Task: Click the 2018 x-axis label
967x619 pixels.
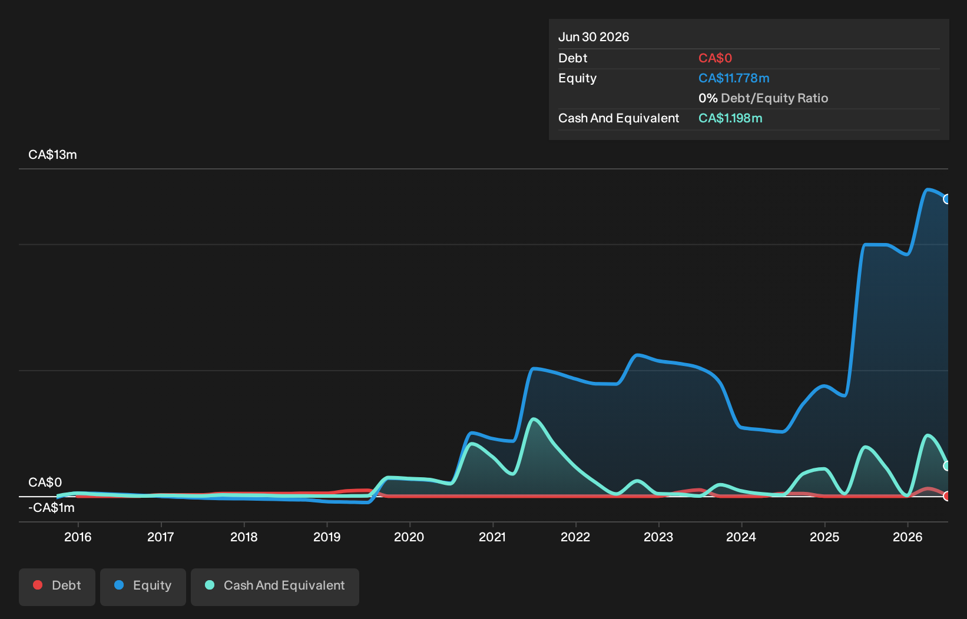Action: point(244,537)
